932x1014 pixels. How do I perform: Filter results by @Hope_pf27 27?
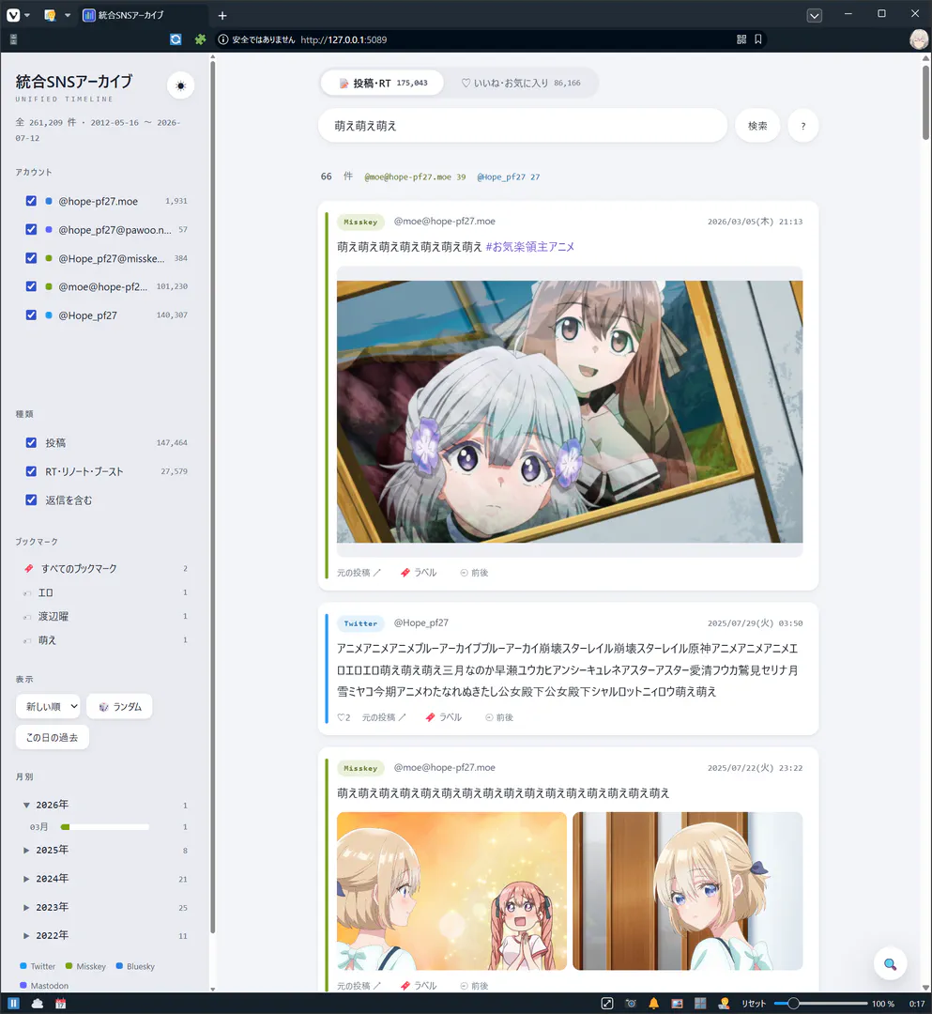pos(508,177)
